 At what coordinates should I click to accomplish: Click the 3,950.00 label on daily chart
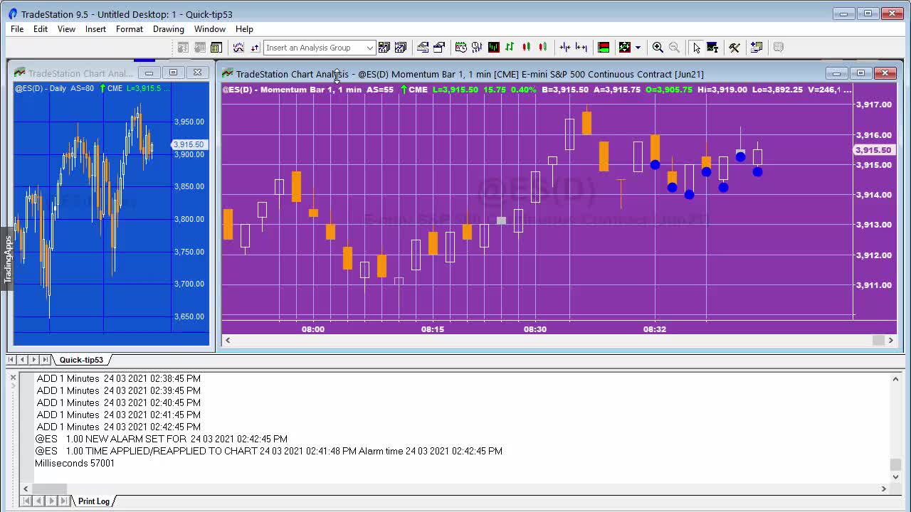point(189,122)
